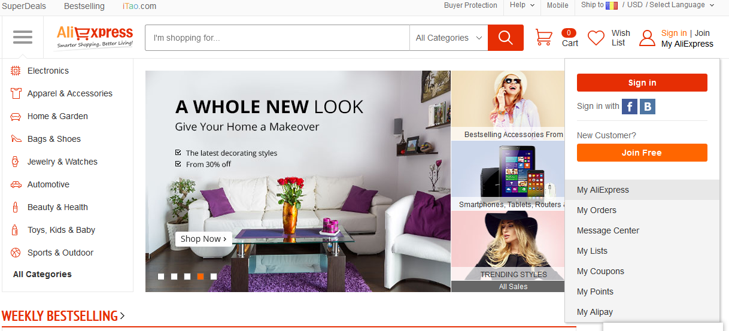The image size is (729, 331).
Task: Select first carousel slide dot
Action: tap(161, 277)
